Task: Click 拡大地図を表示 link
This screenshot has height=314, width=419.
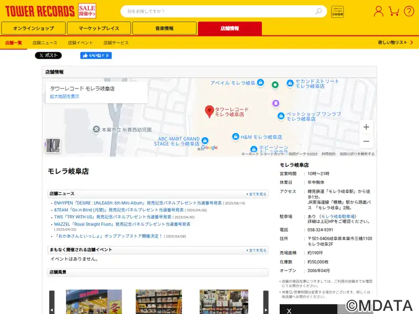Action: 64,96
